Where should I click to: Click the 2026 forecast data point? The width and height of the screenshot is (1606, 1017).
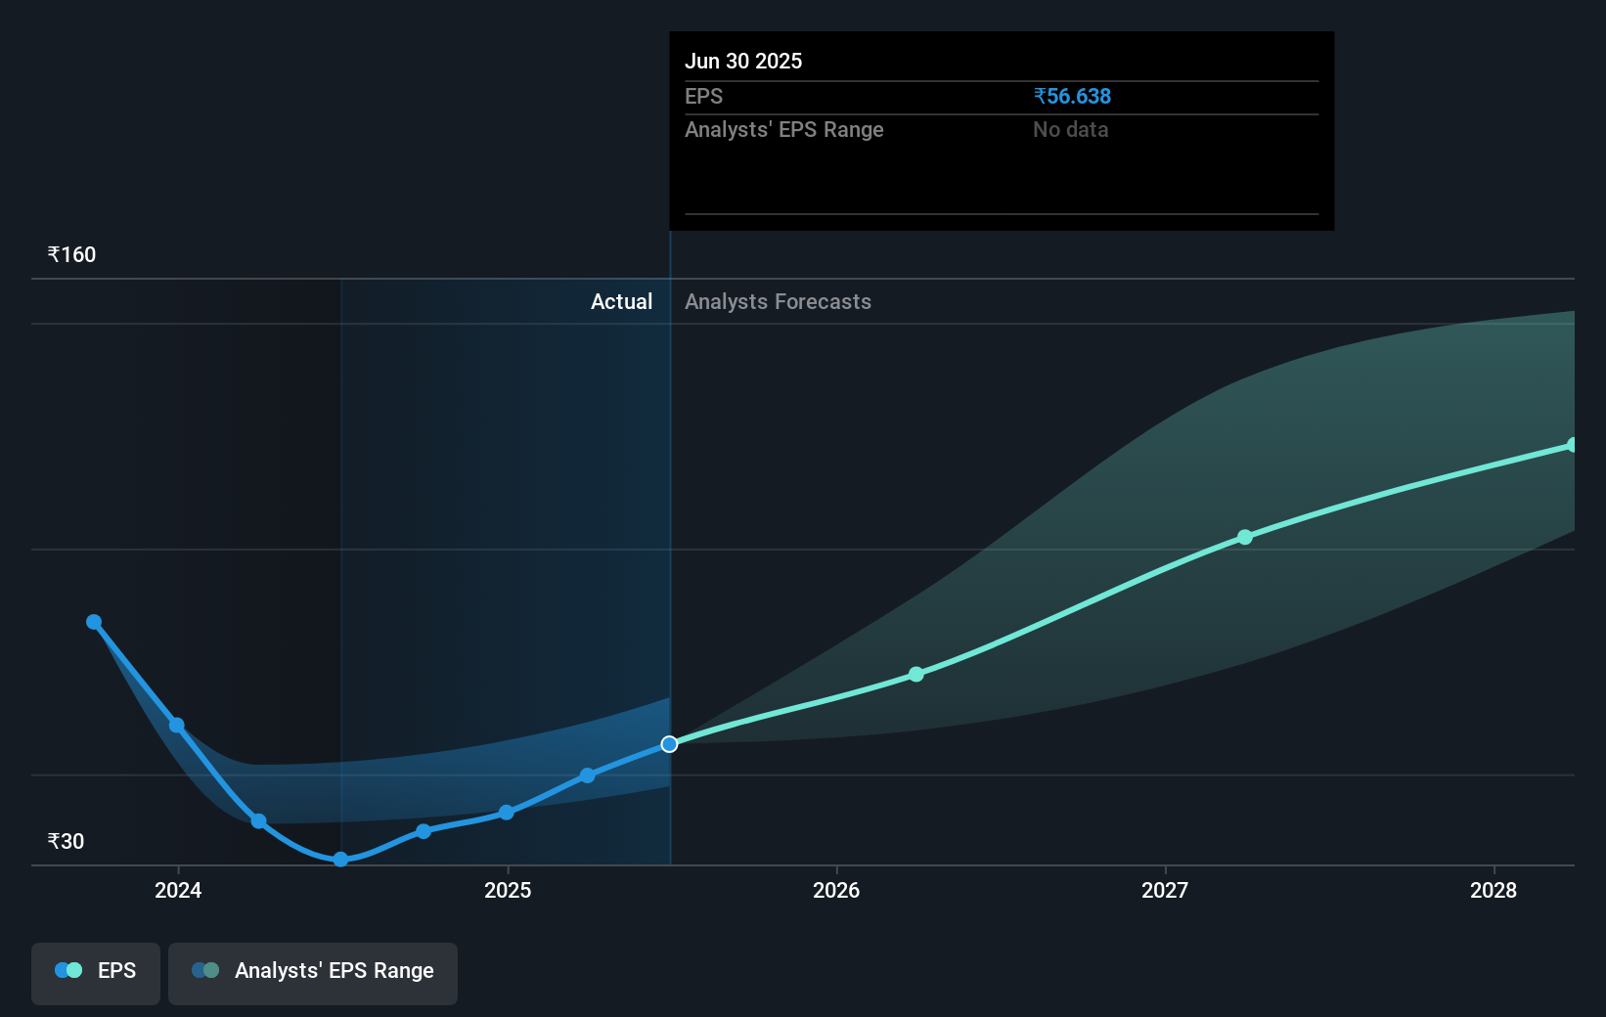915,674
